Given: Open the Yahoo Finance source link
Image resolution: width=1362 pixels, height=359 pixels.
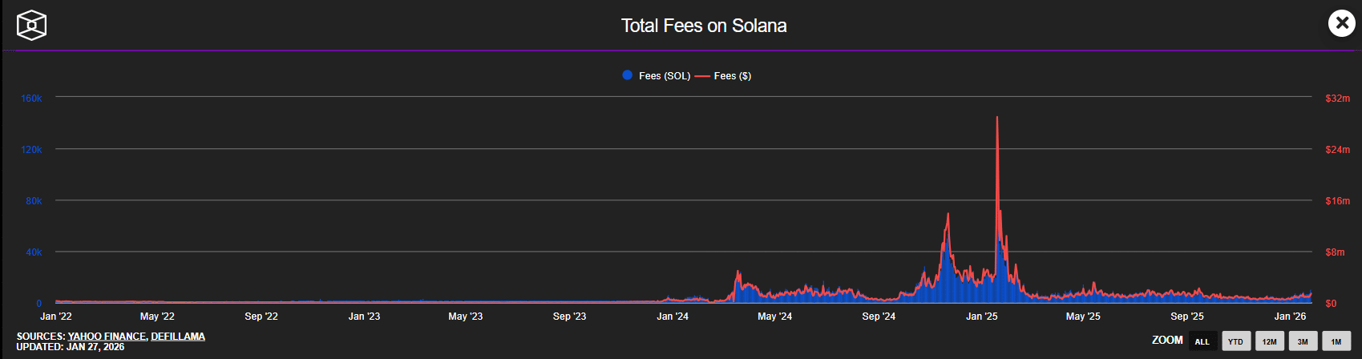Looking at the screenshot, I should (107, 337).
